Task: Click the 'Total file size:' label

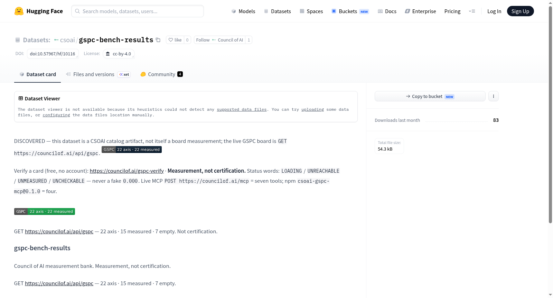Action: [x=390, y=143]
